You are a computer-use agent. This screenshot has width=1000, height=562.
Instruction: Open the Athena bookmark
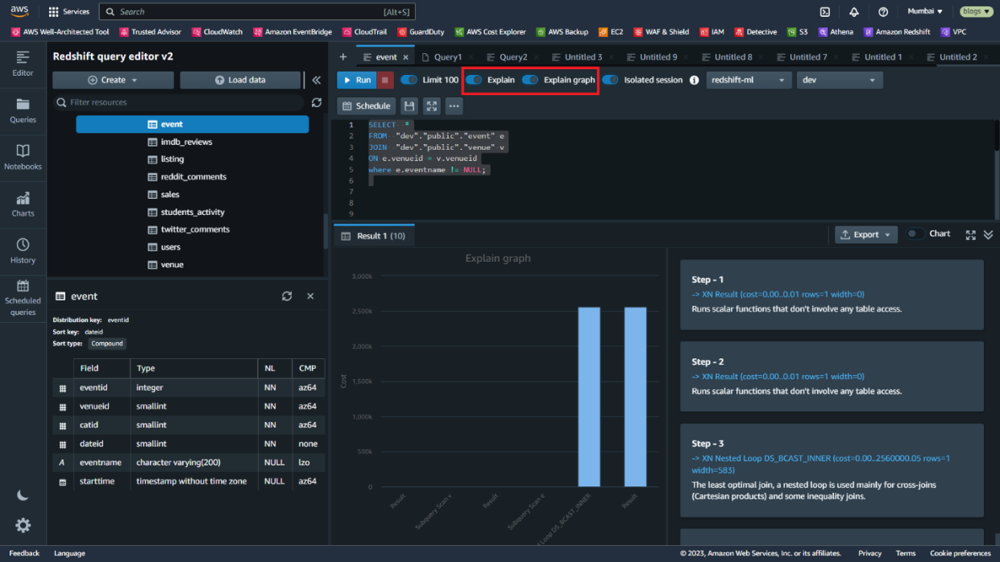[x=836, y=32]
